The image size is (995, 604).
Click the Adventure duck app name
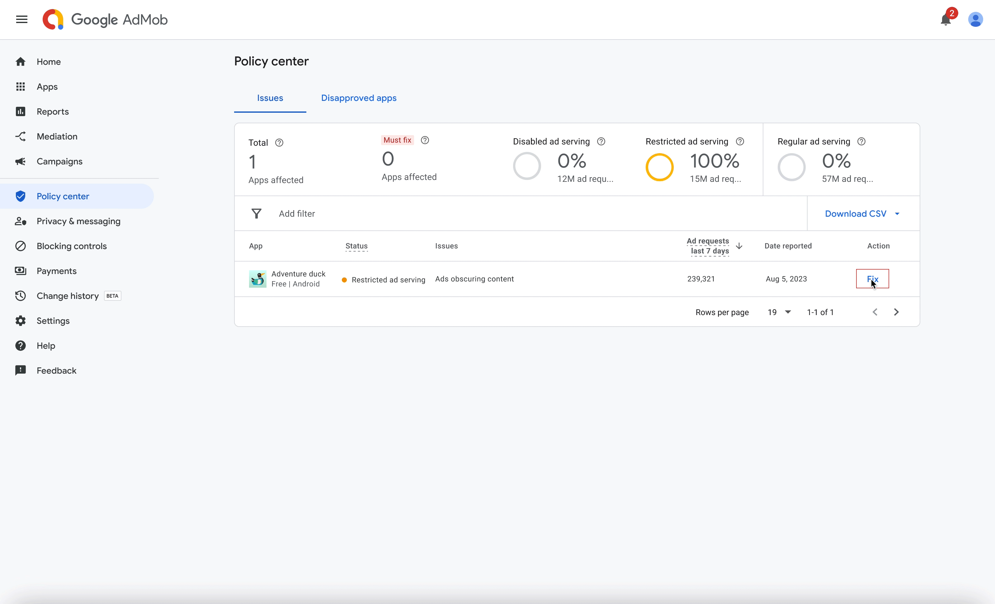pyautogui.click(x=298, y=274)
